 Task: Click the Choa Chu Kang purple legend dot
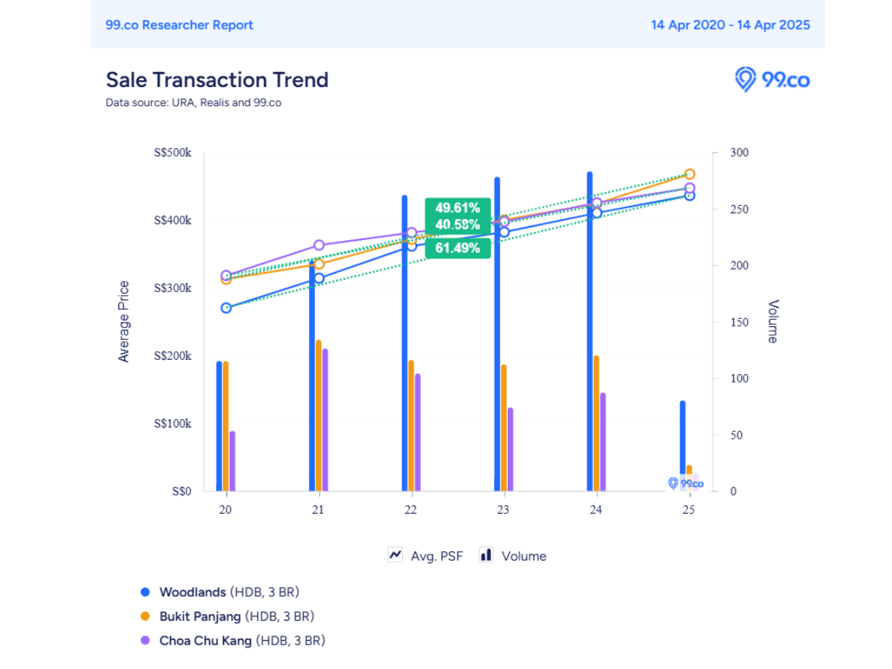click(x=146, y=640)
